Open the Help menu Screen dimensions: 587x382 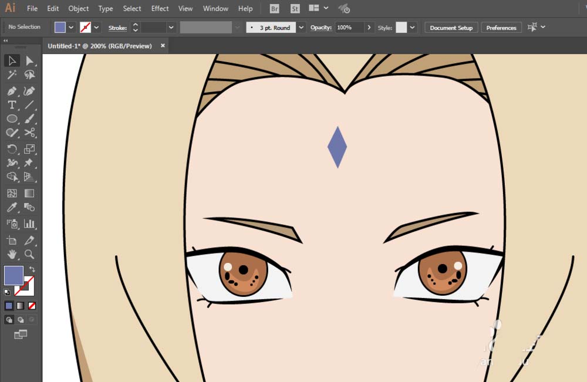tap(245, 8)
